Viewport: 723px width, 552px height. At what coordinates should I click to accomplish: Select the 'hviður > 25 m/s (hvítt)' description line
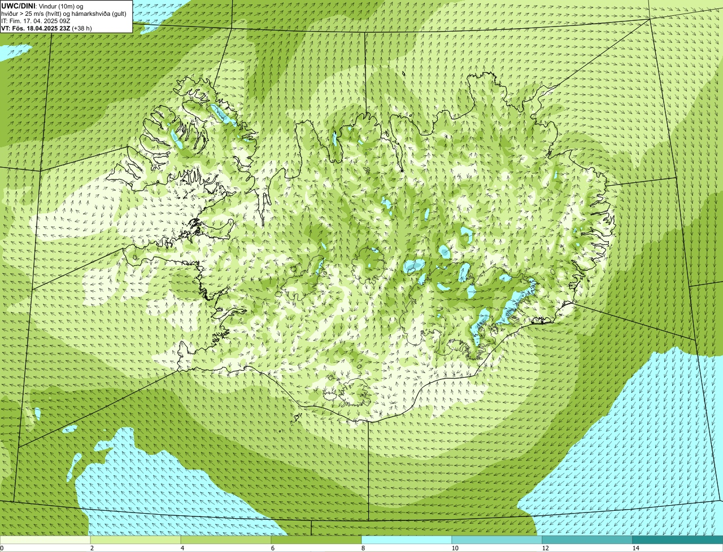click(x=64, y=14)
